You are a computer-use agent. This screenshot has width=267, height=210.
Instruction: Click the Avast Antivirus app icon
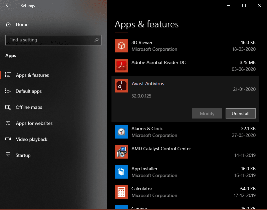click(121, 86)
